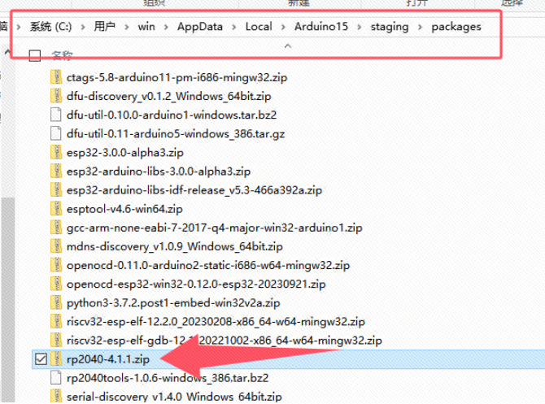This screenshot has height=404, width=545.
Task: Select openocd-0.11.0-arduino2-static-i686-w64-mingw32.zip
Action: coord(208,265)
